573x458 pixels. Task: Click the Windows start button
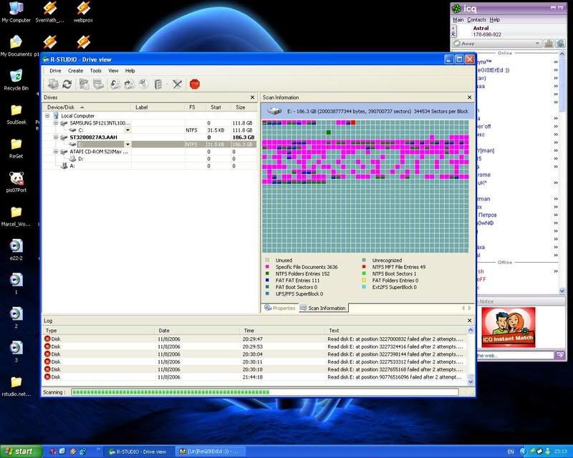(x=20, y=451)
